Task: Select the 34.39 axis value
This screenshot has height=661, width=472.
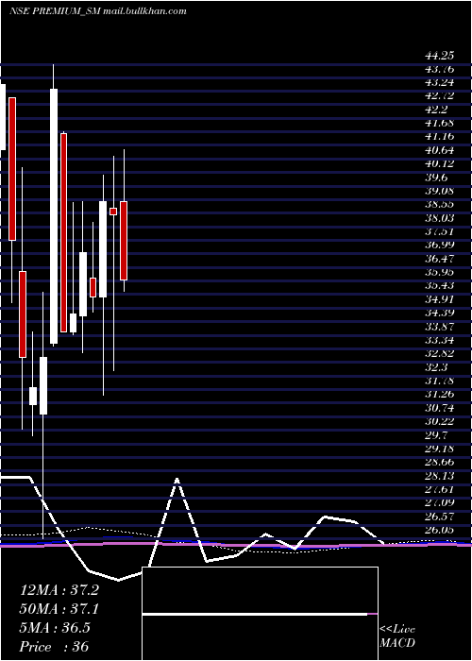Action: point(439,313)
